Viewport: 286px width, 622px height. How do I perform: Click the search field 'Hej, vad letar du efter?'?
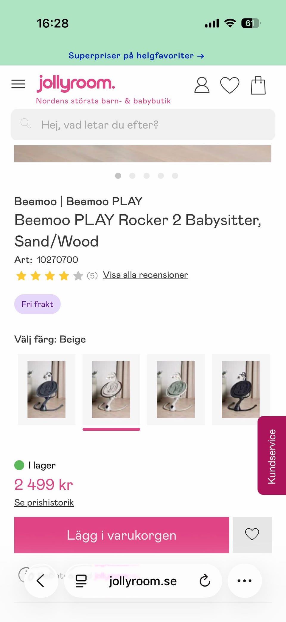click(143, 125)
